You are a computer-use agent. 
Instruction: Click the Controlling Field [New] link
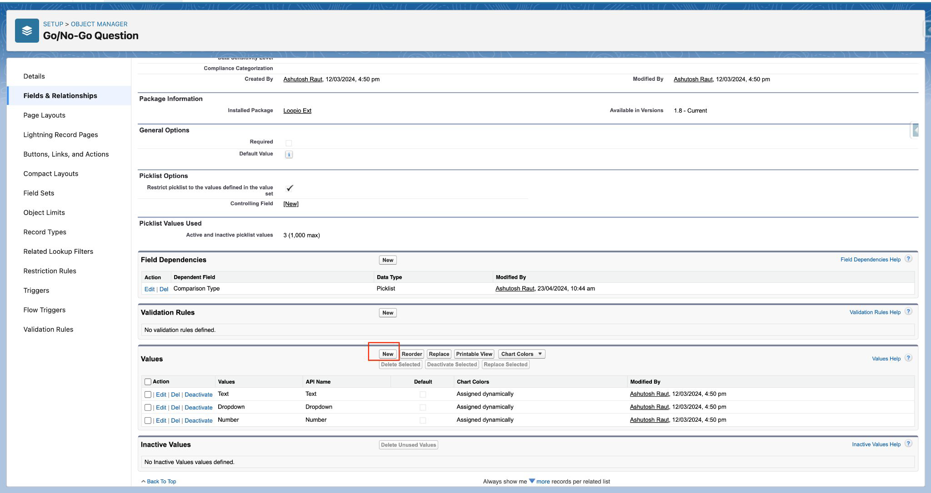[291, 204]
